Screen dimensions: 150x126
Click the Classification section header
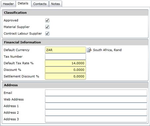75,13
